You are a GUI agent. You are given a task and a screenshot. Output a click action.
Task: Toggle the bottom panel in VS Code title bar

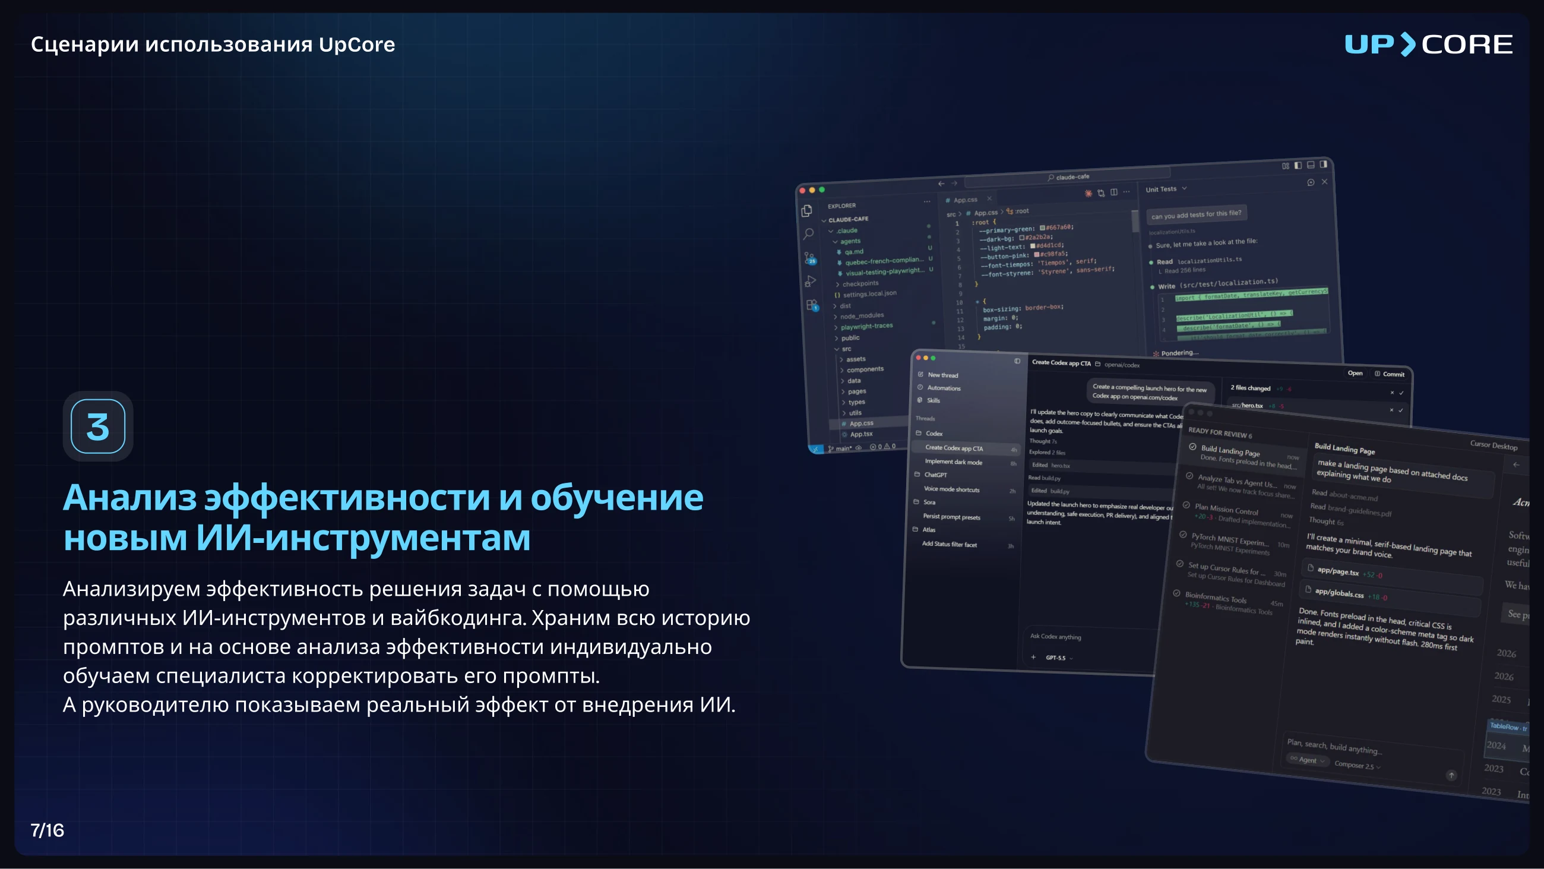click(1311, 165)
